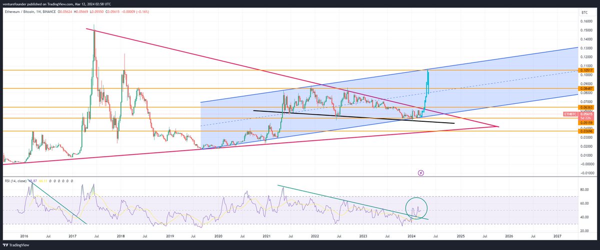Click the venturefounder published header text
Viewport: 600px width, 250px height.
point(56,3)
